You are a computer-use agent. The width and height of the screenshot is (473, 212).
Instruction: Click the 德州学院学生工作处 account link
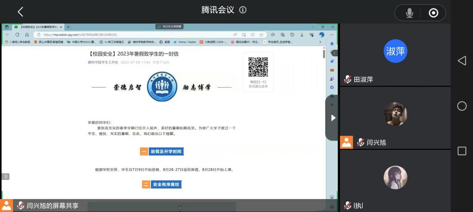(103, 62)
